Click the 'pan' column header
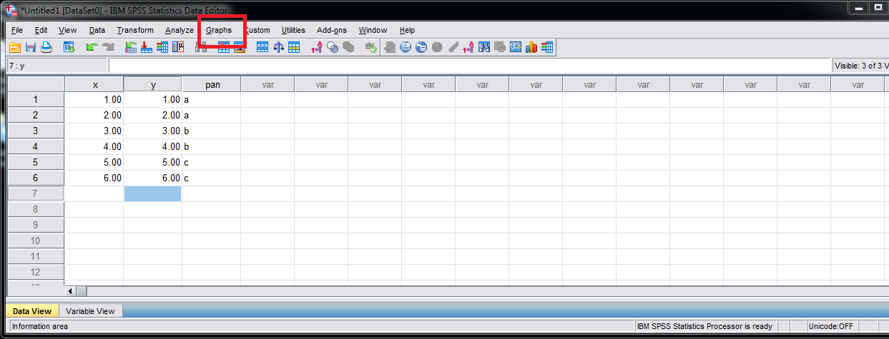 pos(212,84)
